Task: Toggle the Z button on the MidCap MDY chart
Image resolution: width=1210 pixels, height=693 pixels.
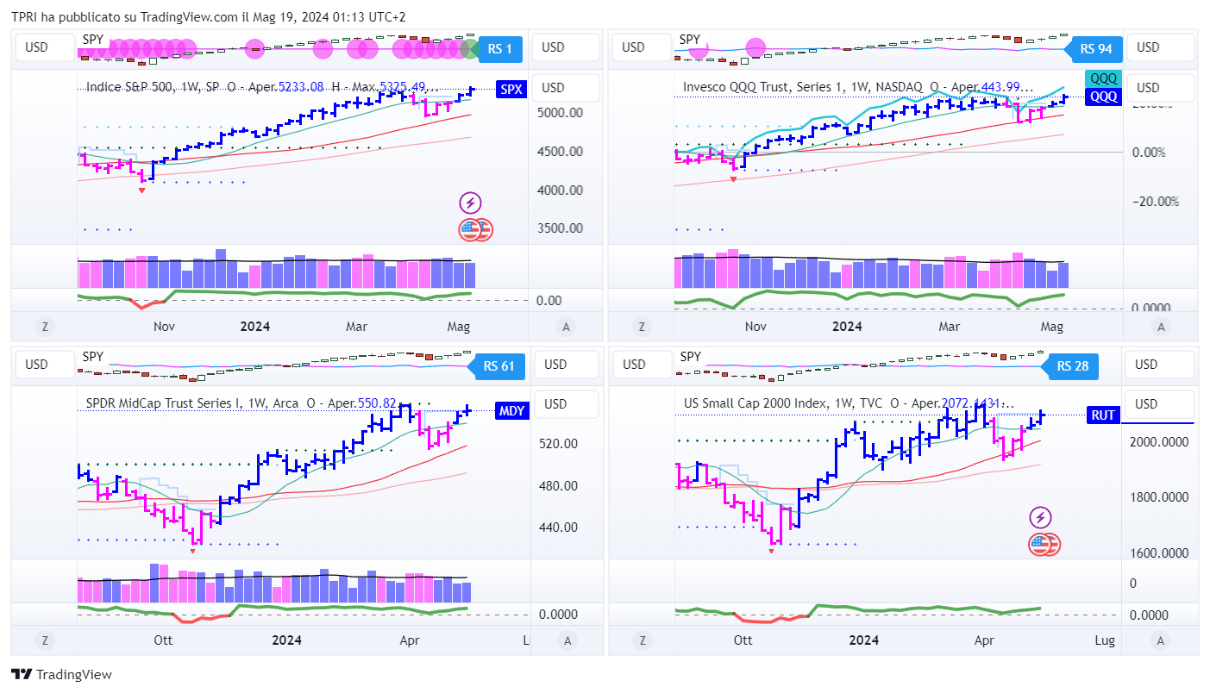Action: [x=42, y=640]
